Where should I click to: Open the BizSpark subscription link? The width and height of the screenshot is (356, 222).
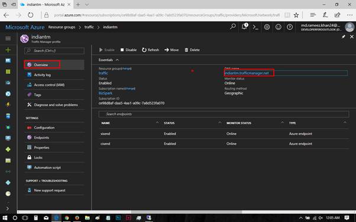pyautogui.click(x=105, y=93)
